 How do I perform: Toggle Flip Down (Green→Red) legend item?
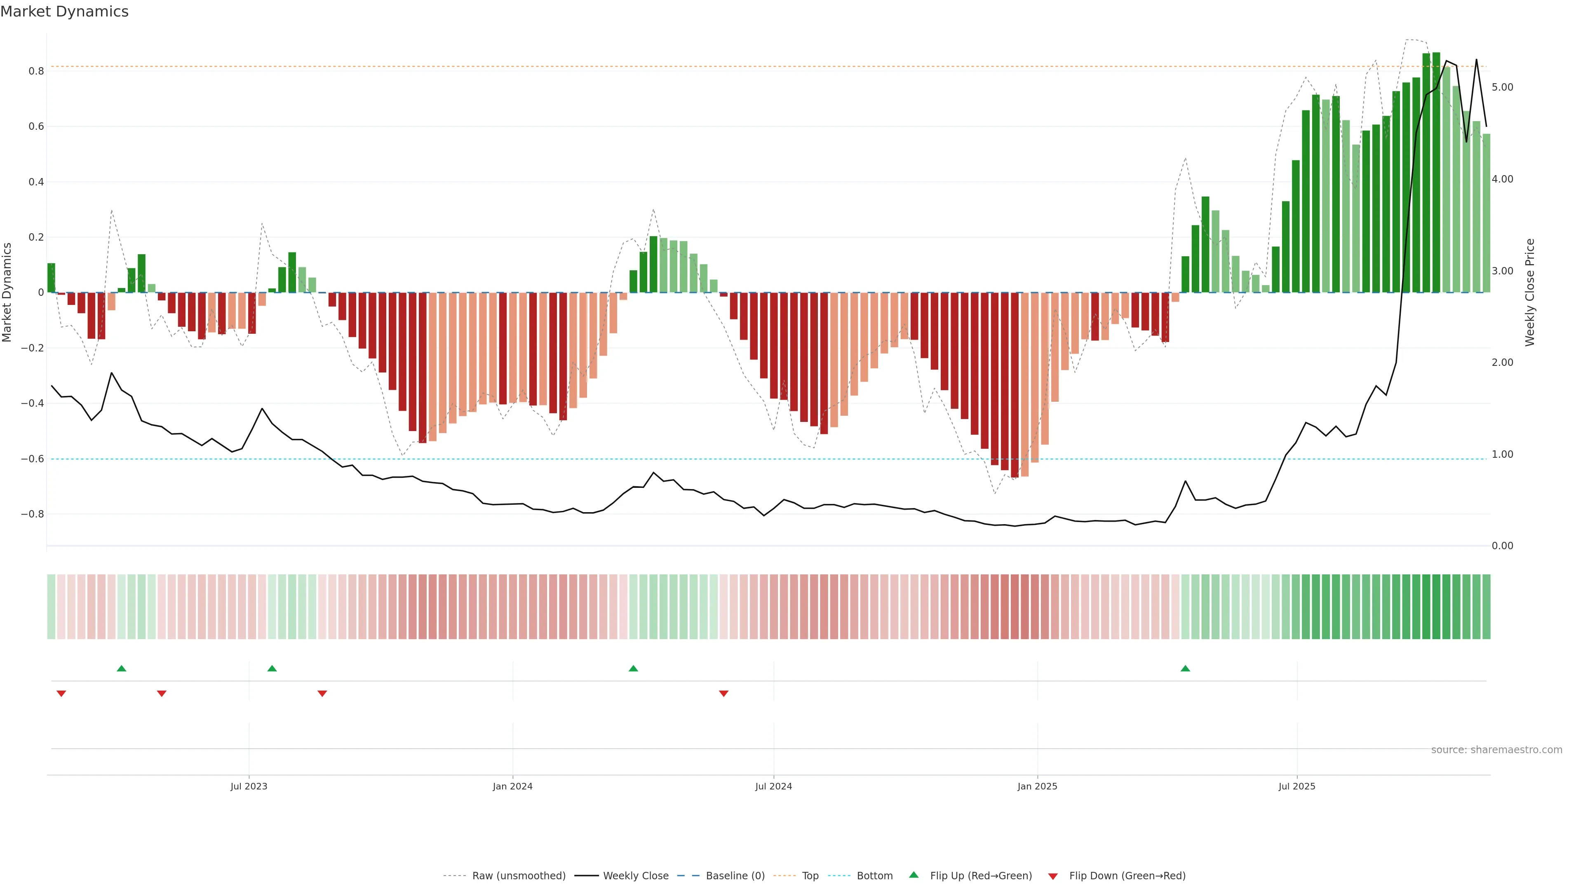(x=1127, y=876)
